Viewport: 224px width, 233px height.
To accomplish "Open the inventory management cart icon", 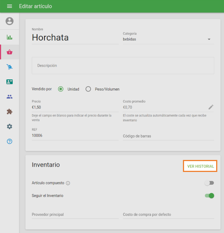I will point(10,67).
